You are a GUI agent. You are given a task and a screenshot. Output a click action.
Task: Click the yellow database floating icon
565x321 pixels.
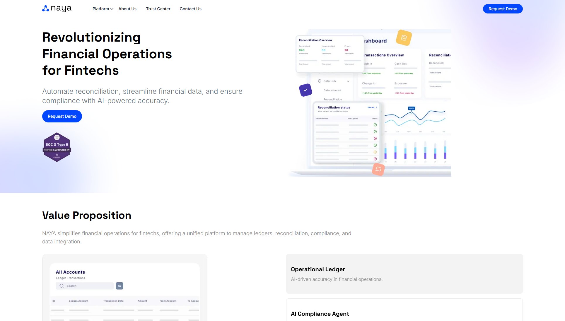[x=404, y=38]
